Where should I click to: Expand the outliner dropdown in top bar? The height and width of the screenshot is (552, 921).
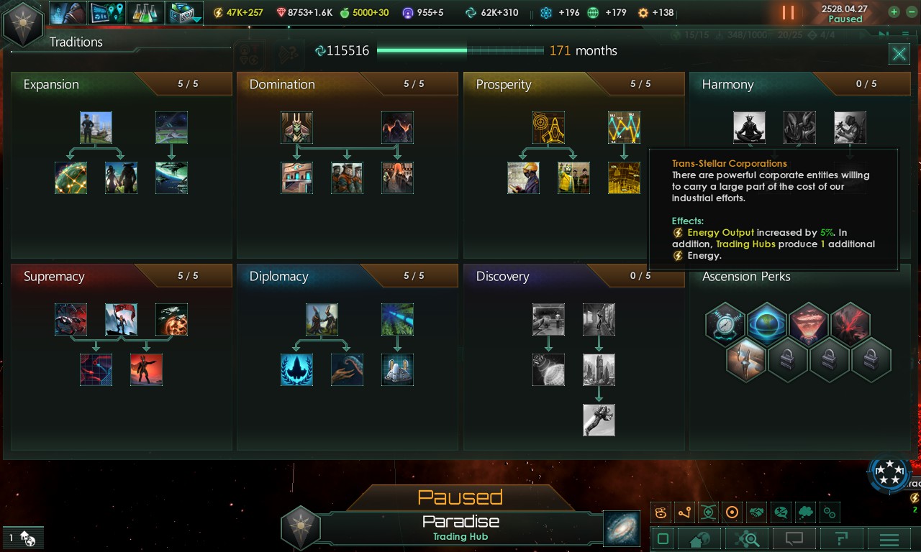pos(186,13)
